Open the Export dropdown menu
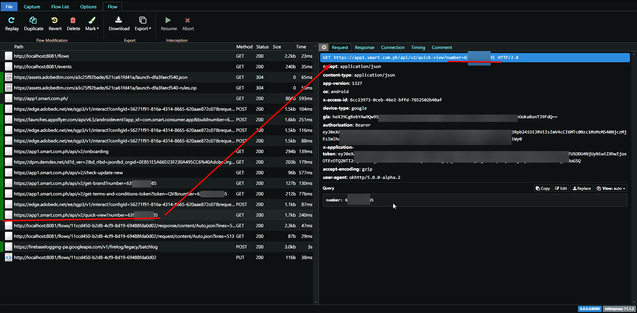 click(143, 24)
